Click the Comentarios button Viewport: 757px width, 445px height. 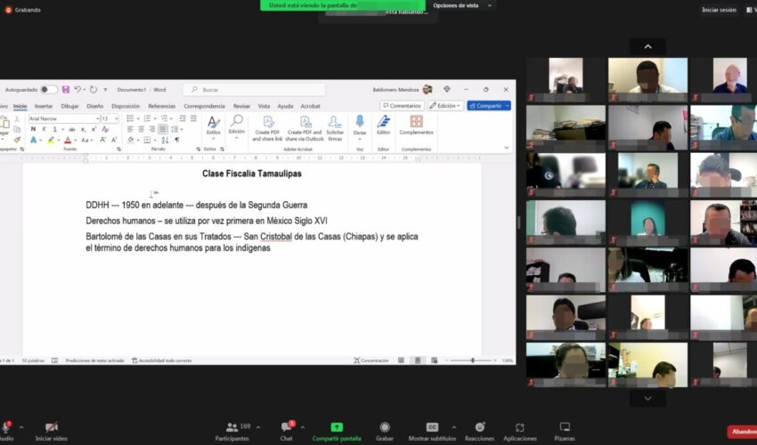402,106
